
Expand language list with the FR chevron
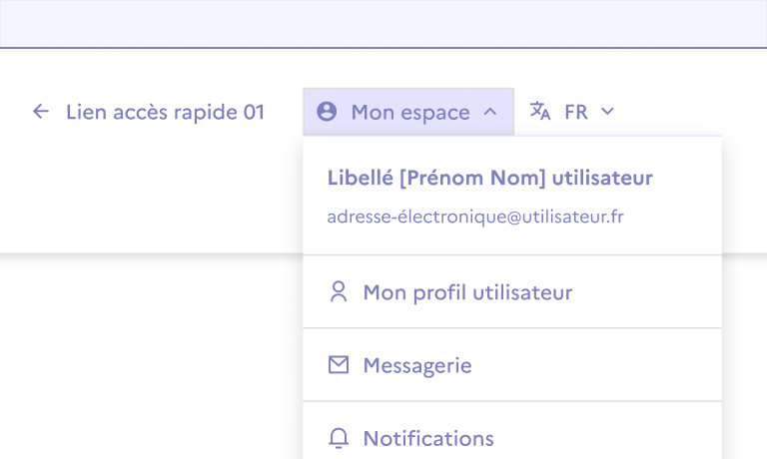607,112
